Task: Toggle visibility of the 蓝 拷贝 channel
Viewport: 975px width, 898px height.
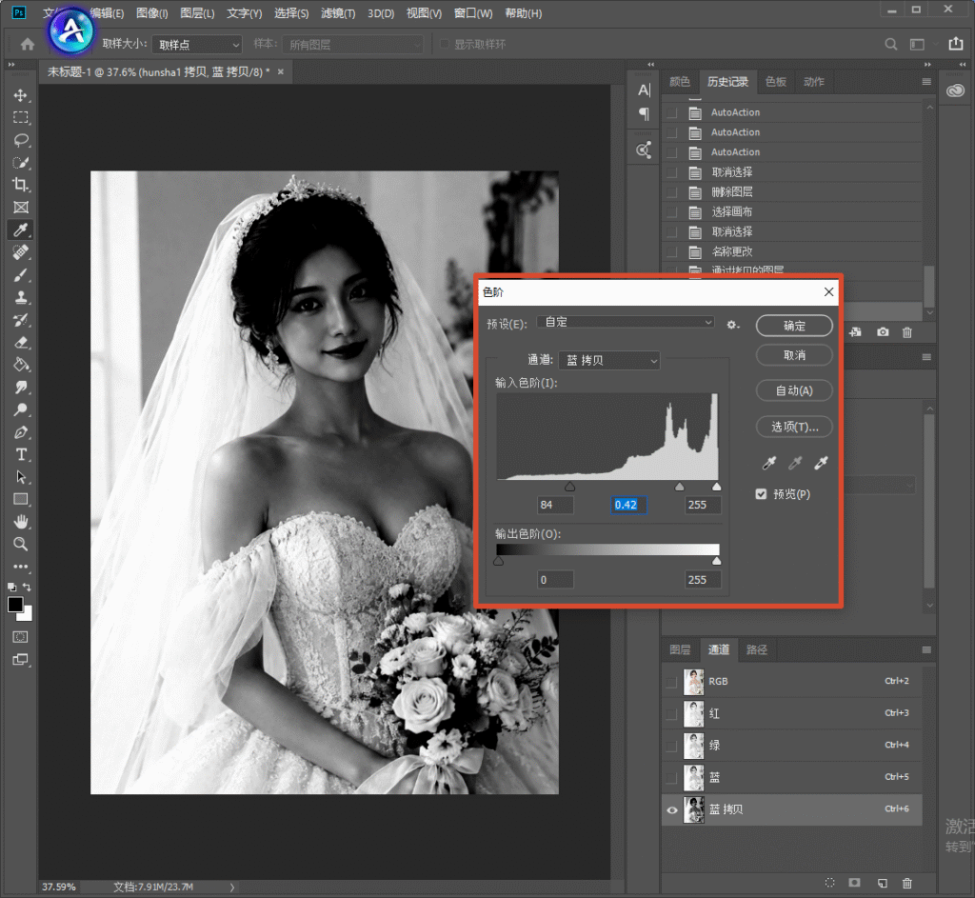Action: (671, 809)
